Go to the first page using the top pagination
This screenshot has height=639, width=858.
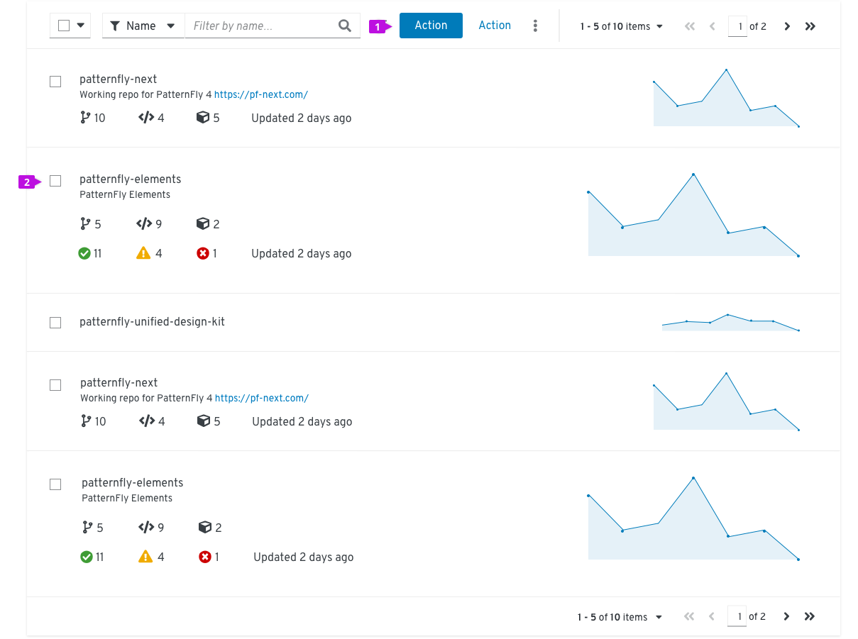pos(689,26)
